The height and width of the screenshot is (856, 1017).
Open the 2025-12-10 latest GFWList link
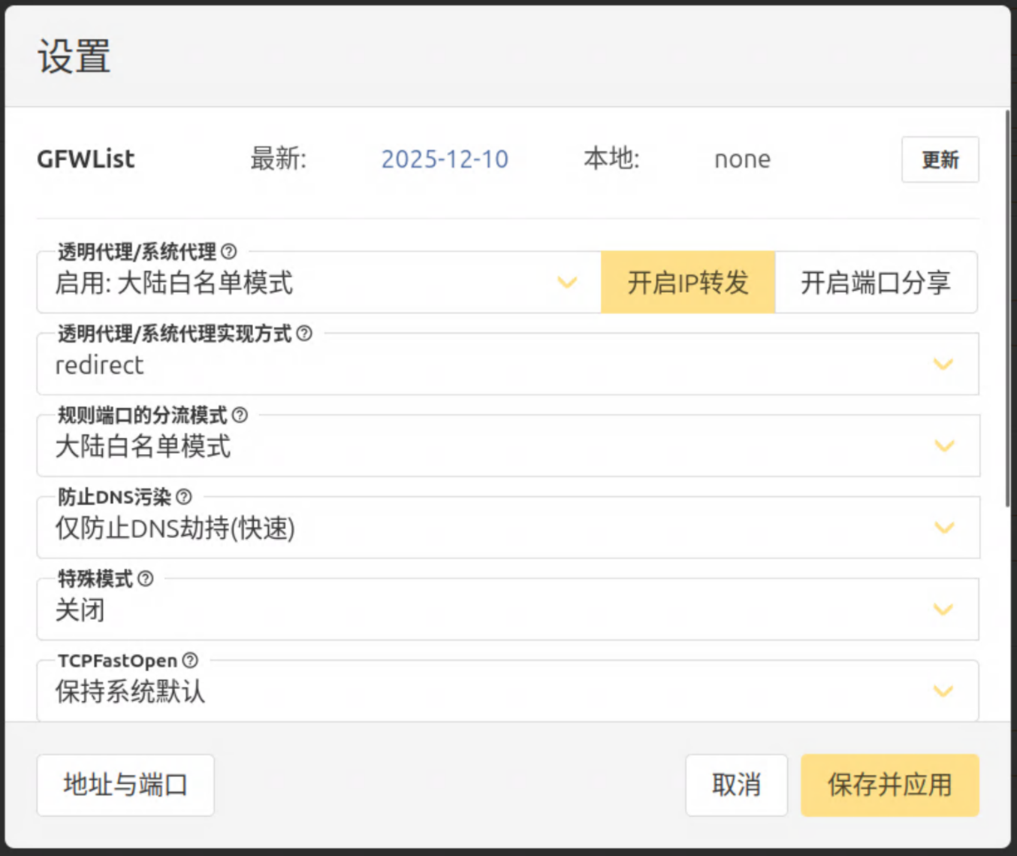(x=445, y=159)
